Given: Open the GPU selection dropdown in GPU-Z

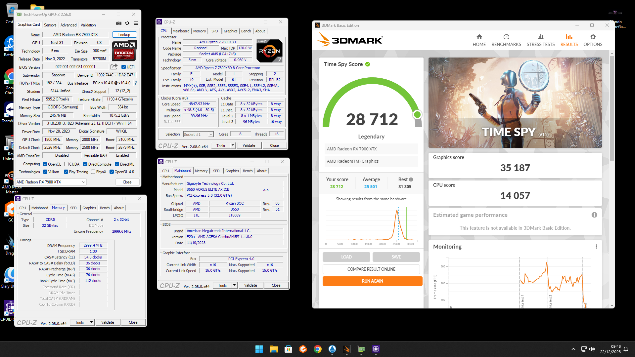Looking at the screenshot, I should (x=51, y=182).
